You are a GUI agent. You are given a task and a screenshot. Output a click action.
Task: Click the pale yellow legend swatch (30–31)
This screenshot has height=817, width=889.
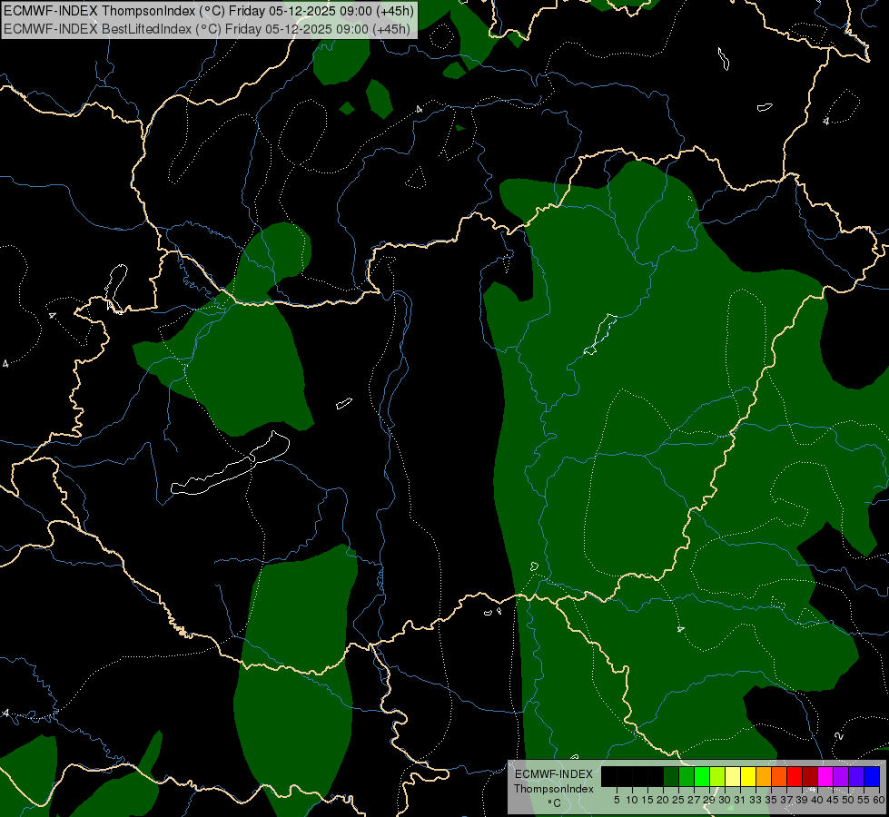[x=733, y=776]
